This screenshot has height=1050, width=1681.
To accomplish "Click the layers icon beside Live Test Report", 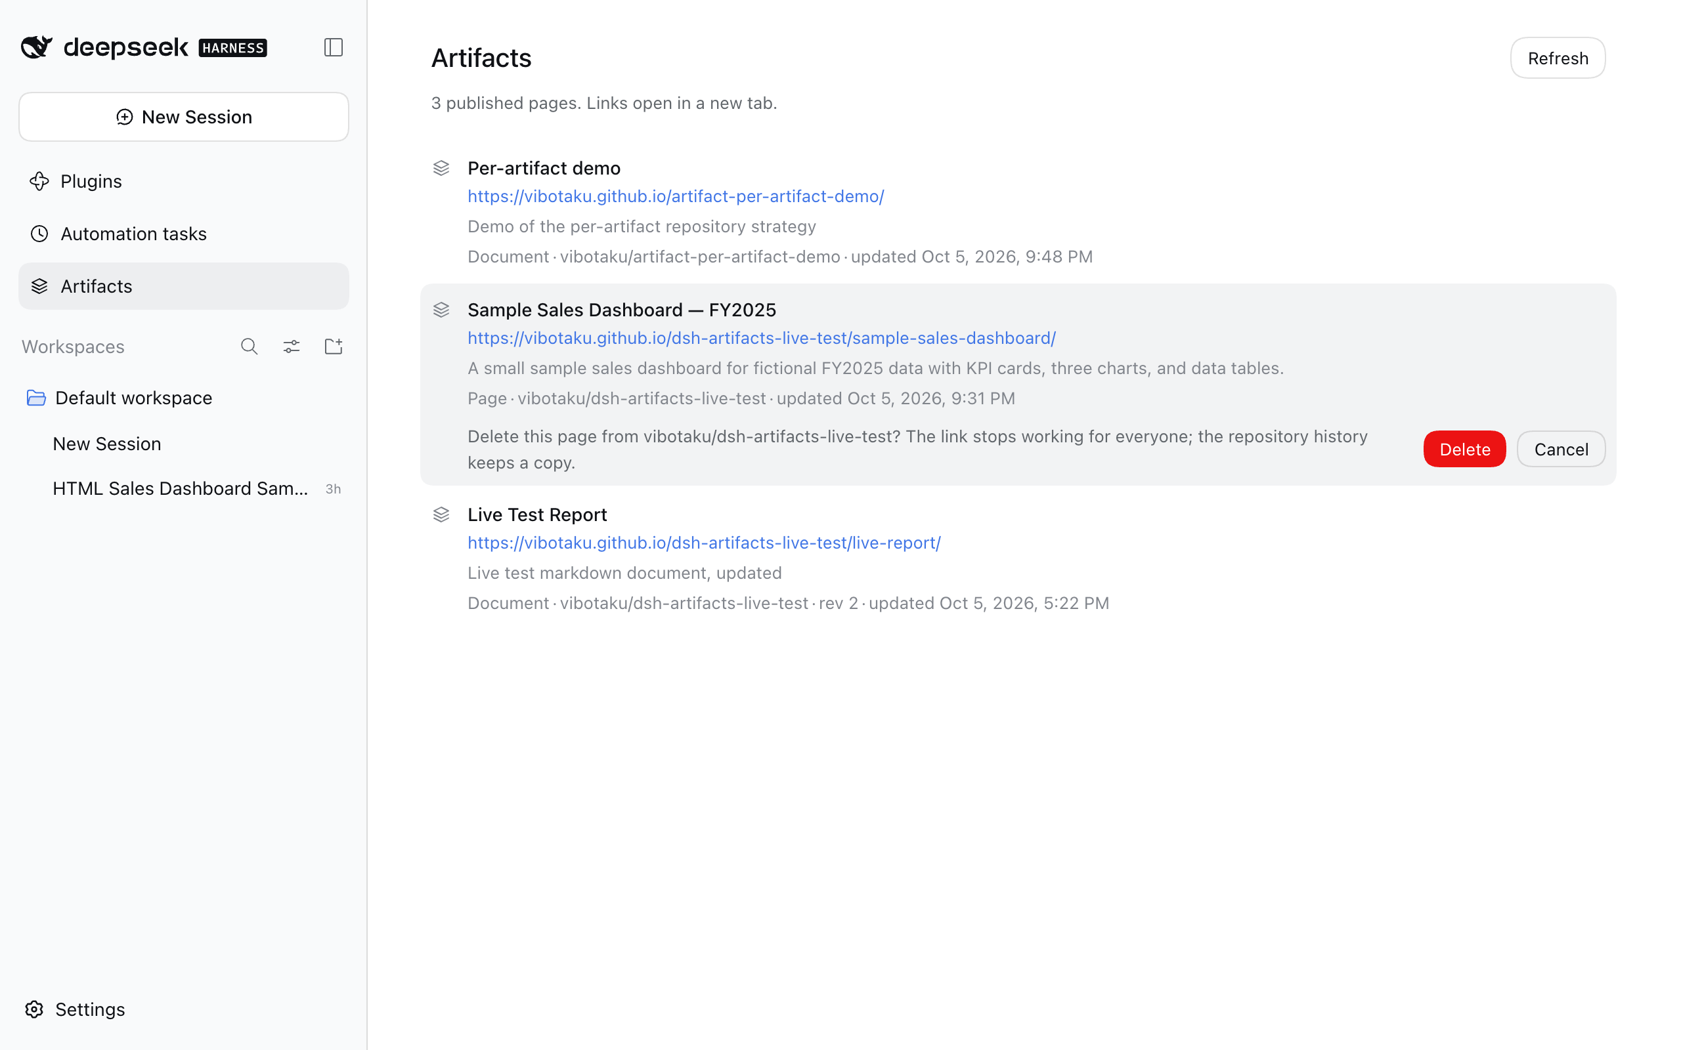I will 441,514.
